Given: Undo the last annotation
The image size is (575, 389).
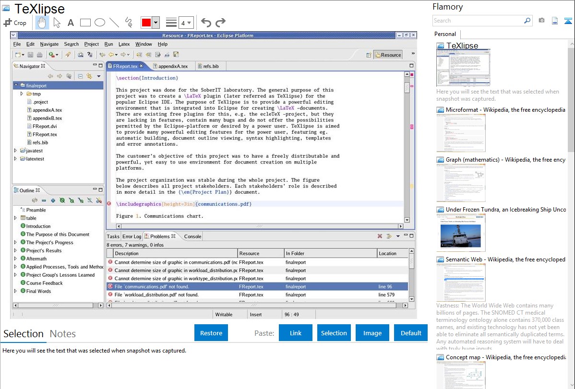Looking at the screenshot, I should (206, 23).
